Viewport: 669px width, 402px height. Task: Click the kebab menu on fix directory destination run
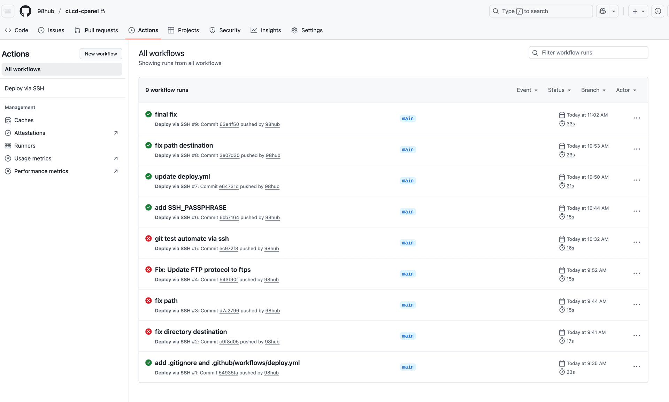[x=637, y=335]
